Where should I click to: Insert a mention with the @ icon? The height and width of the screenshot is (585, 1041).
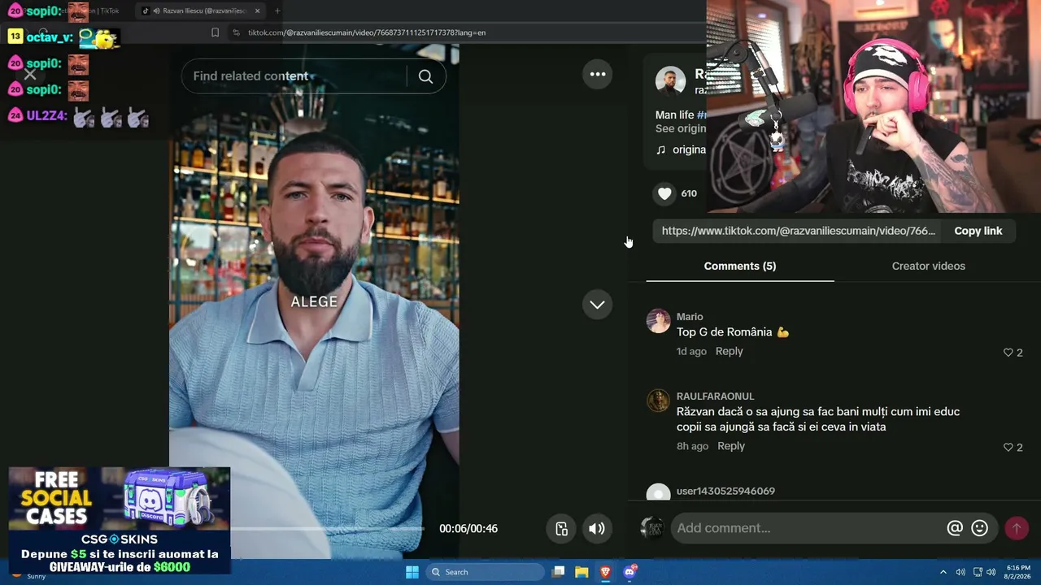coord(955,528)
